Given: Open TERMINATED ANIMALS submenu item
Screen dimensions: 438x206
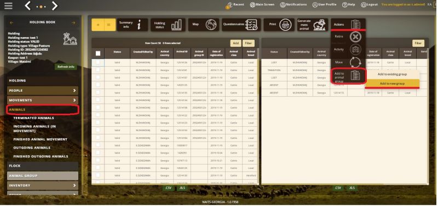Looking at the screenshot, I should pos(33,118).
